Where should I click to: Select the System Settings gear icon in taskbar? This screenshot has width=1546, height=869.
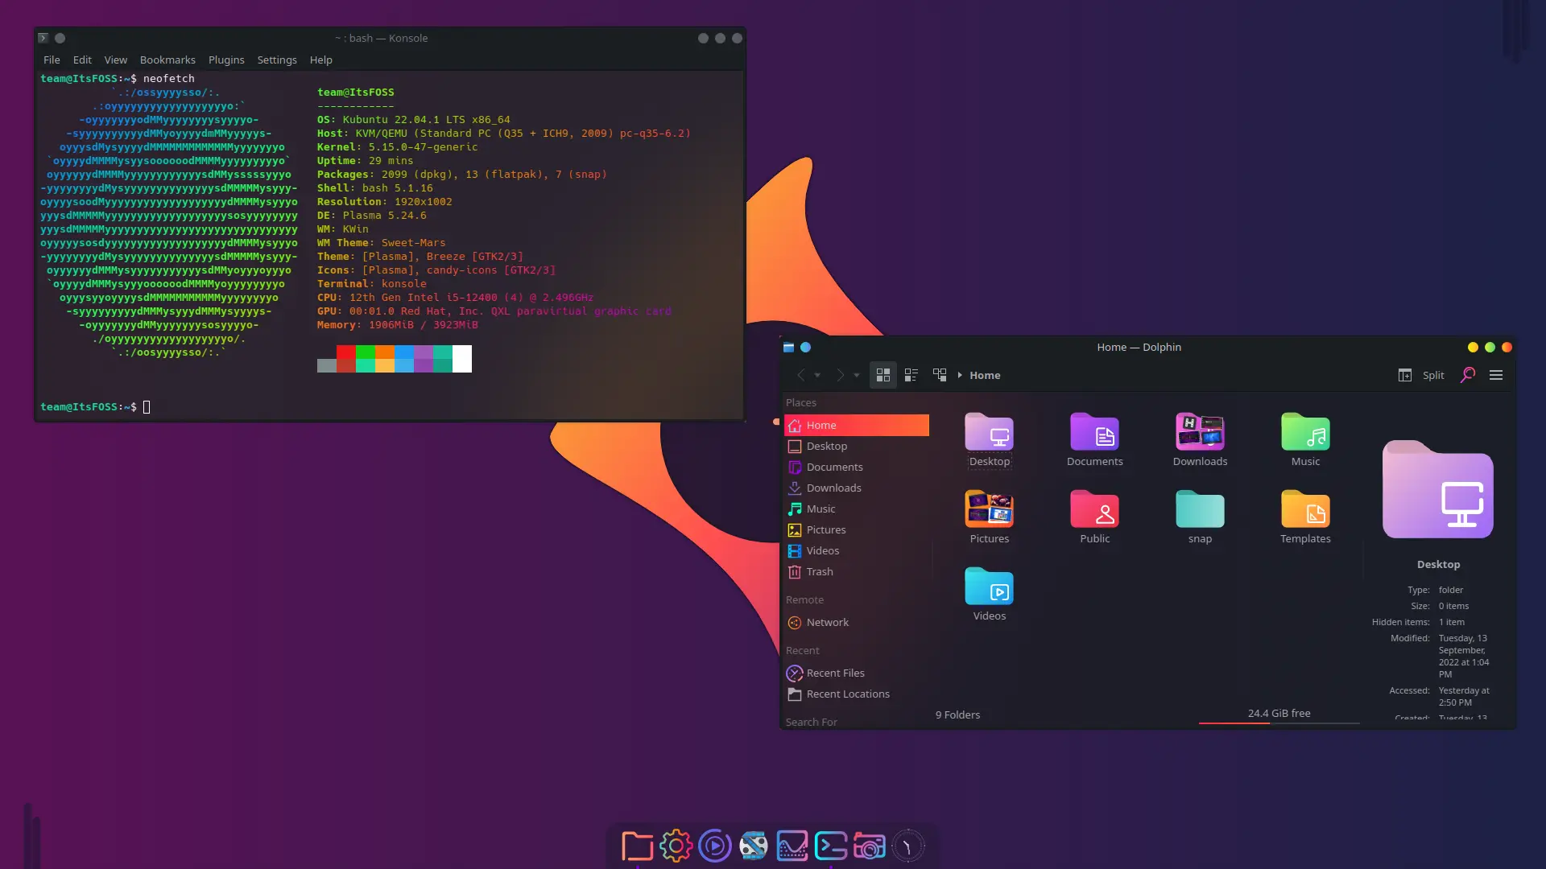[676, 846]
